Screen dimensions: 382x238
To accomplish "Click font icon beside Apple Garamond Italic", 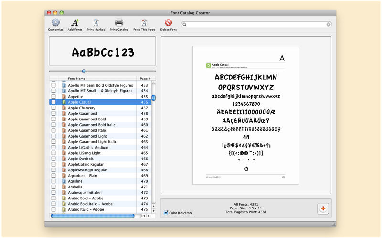I will [64, 130].
